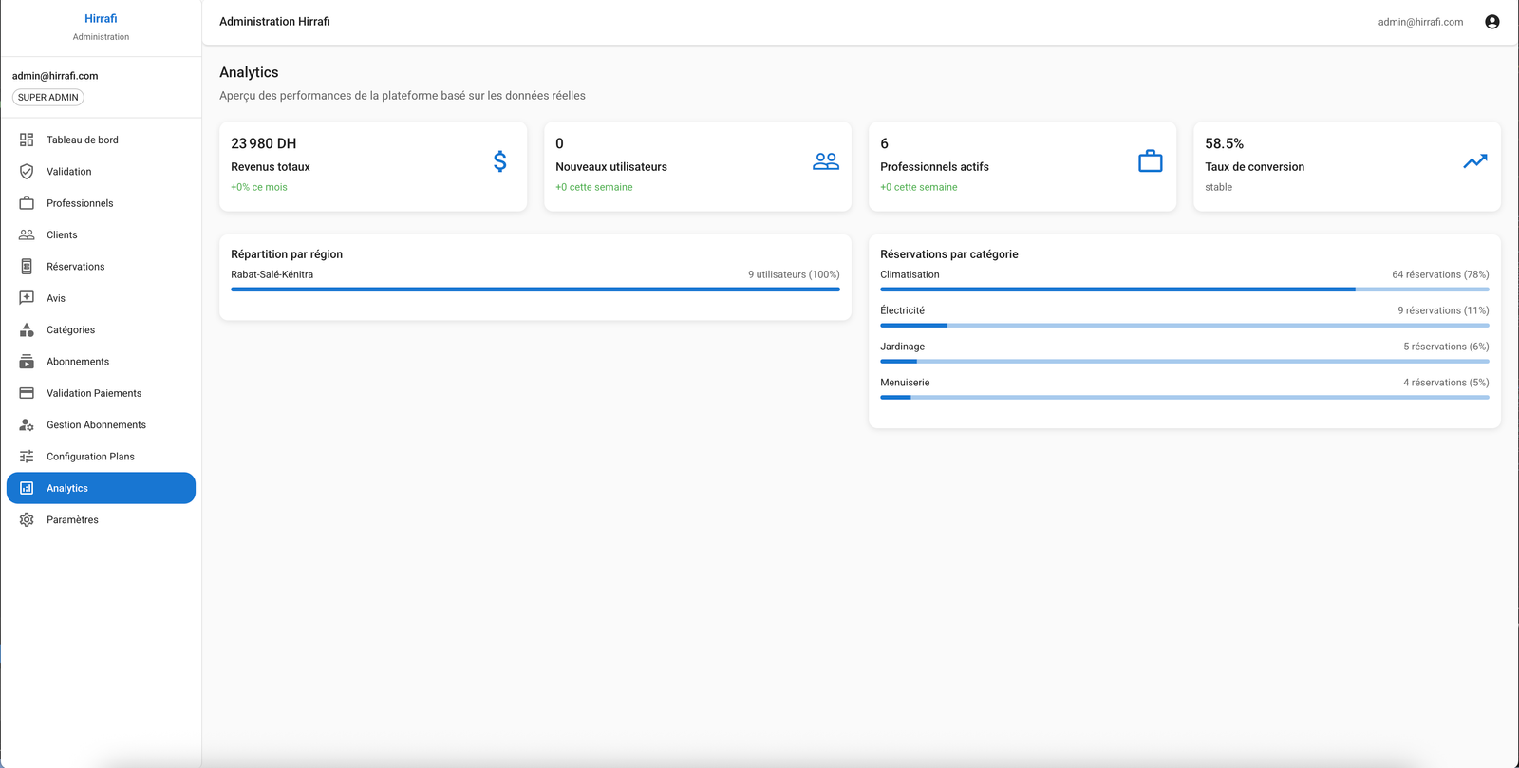Viewport: 1519px width, 768px height.
Task: Click the Validation Paiements card icon
Action: 27,393
